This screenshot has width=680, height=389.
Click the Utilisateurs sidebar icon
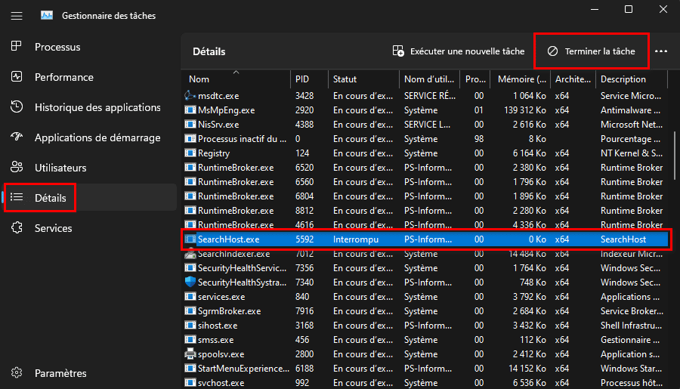pos(17,168)
